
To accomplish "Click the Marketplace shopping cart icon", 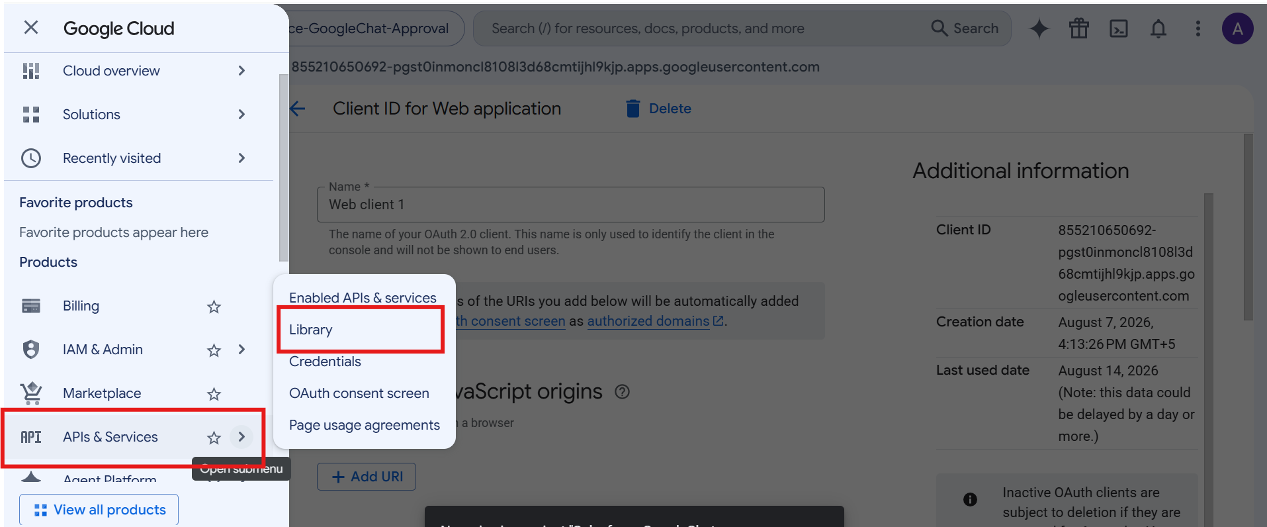I will pos(31,393).
